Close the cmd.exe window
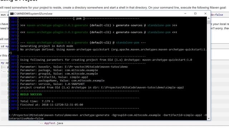 pos(205,14)
